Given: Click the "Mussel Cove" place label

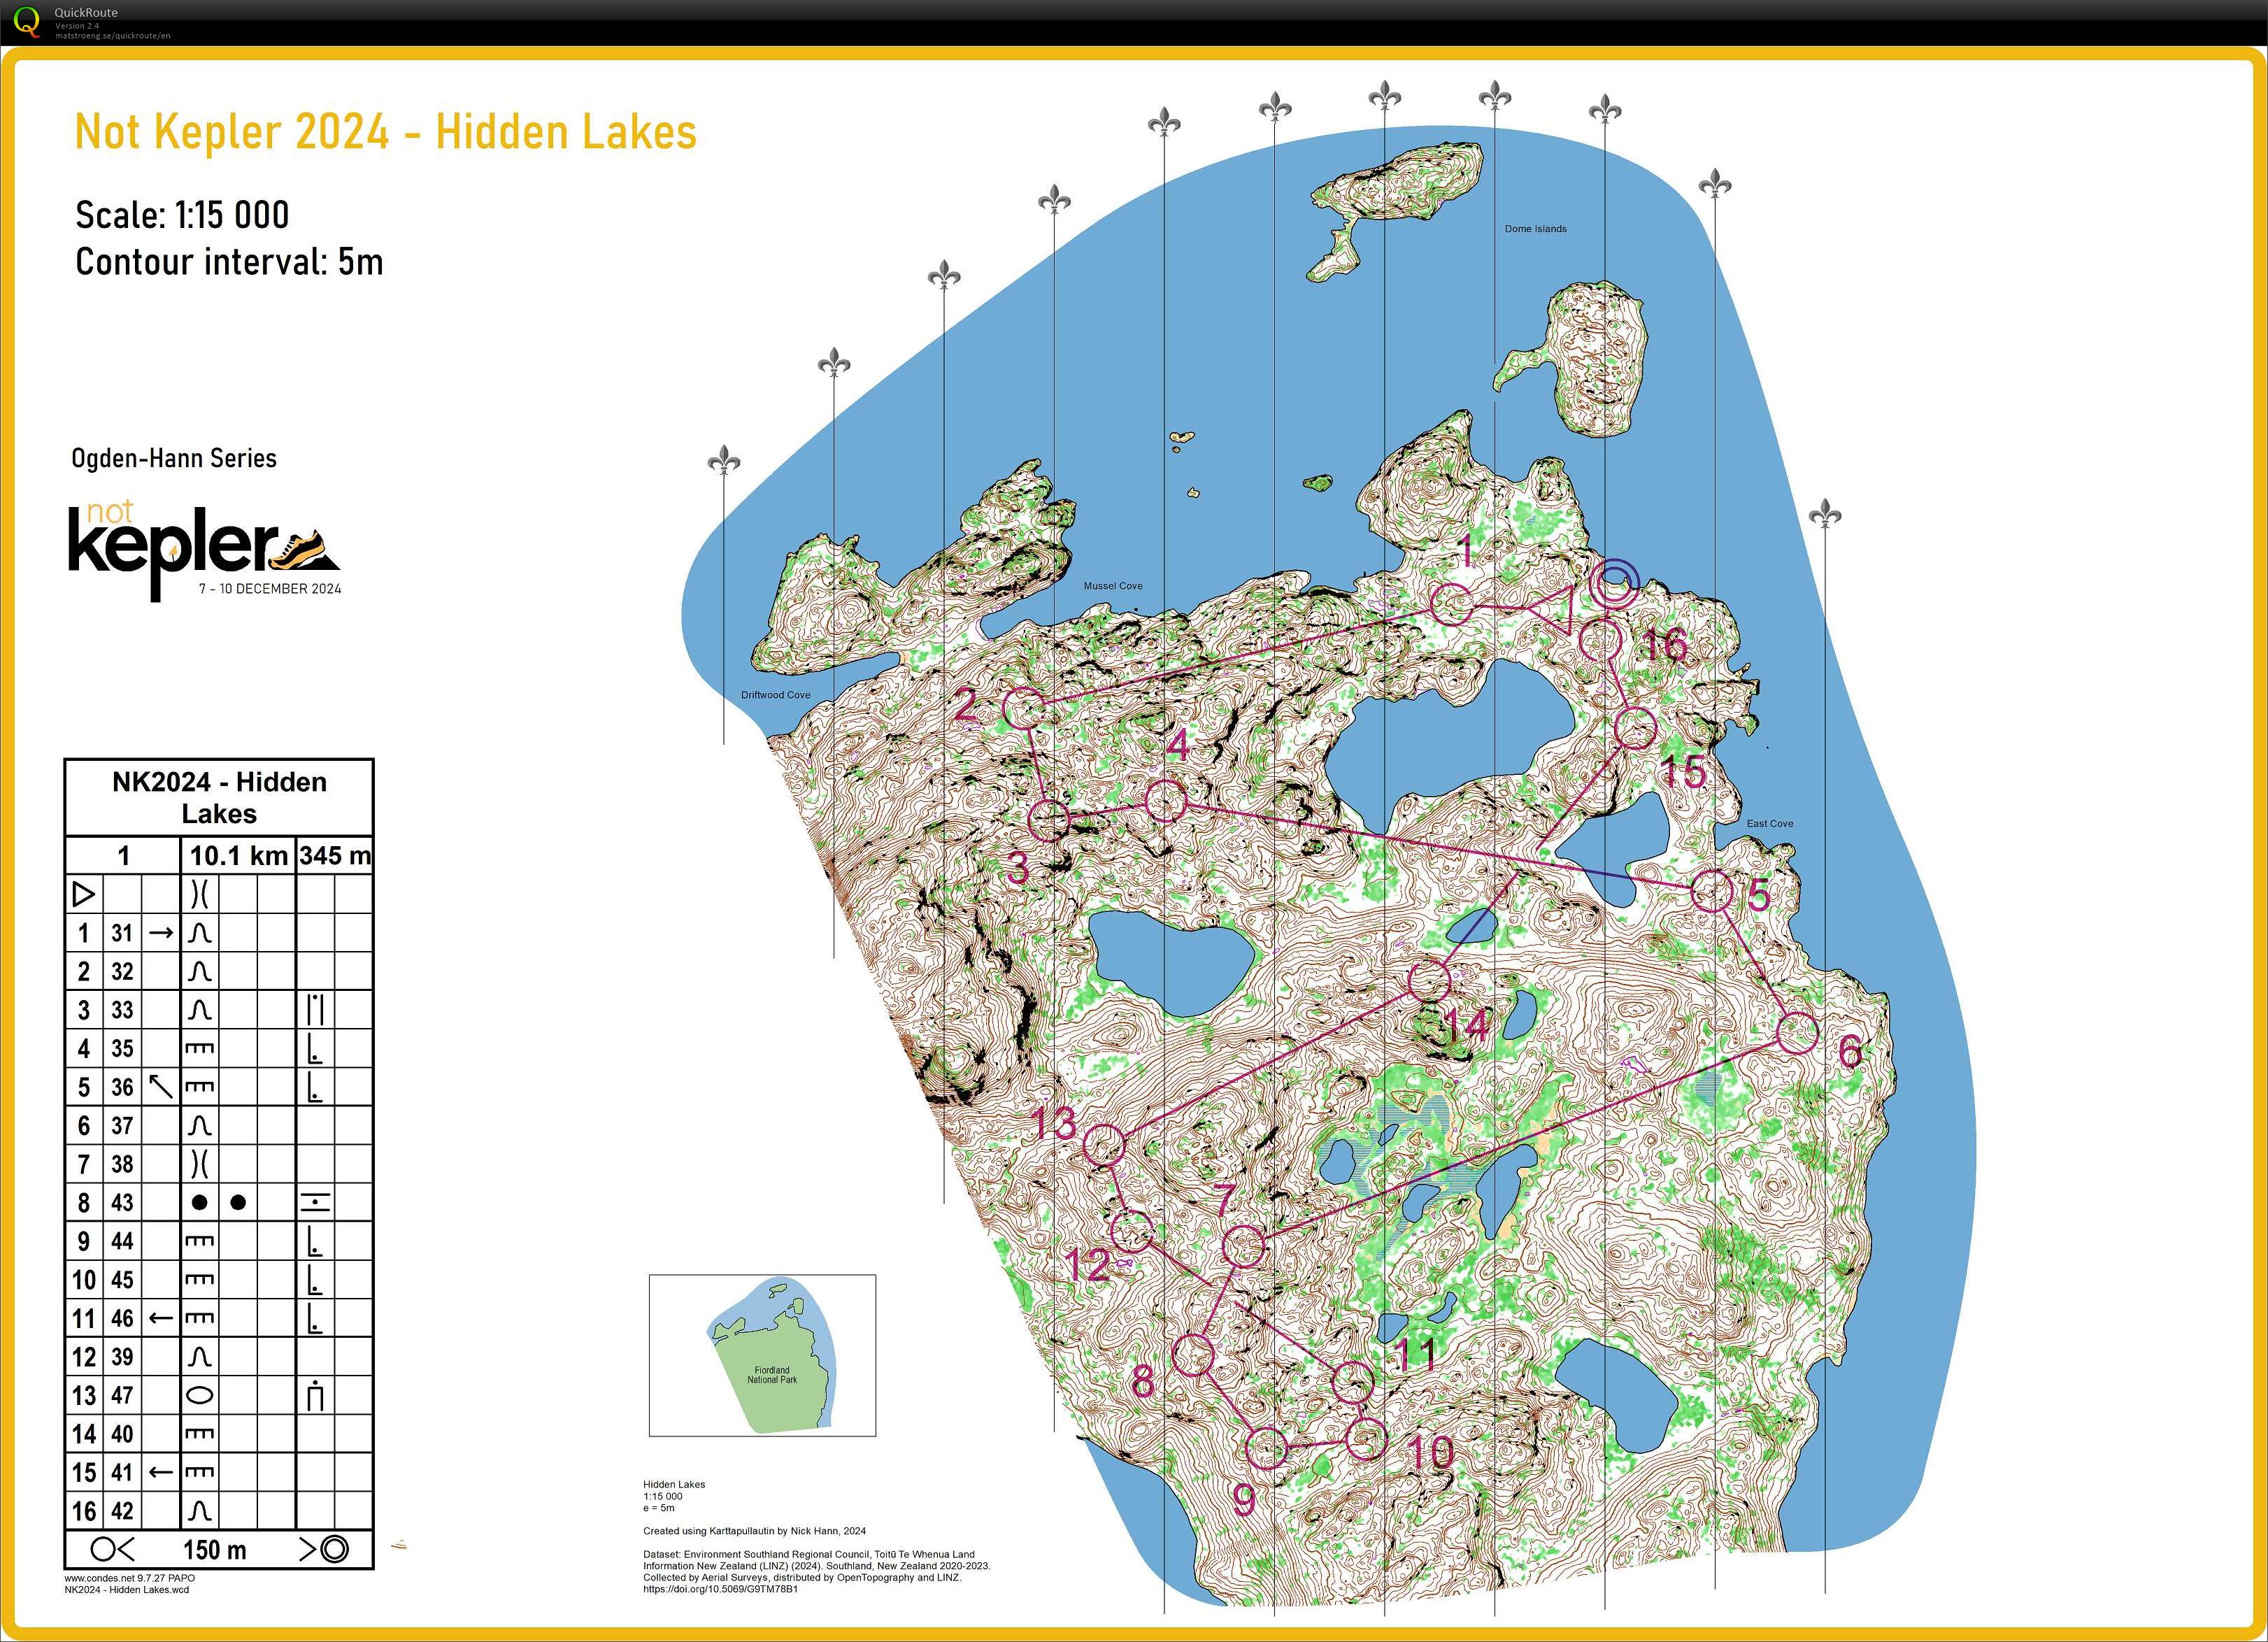Looking at the screenshot, I should pyautogui.click(x=1112, y=586).
